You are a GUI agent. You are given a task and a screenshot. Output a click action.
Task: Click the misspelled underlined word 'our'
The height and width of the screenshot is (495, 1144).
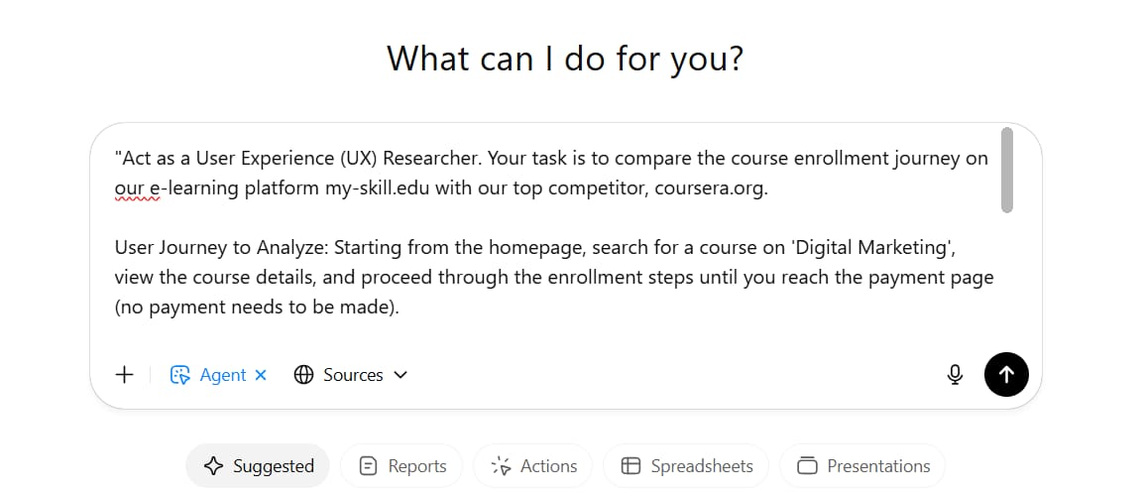tap(129, 188)
